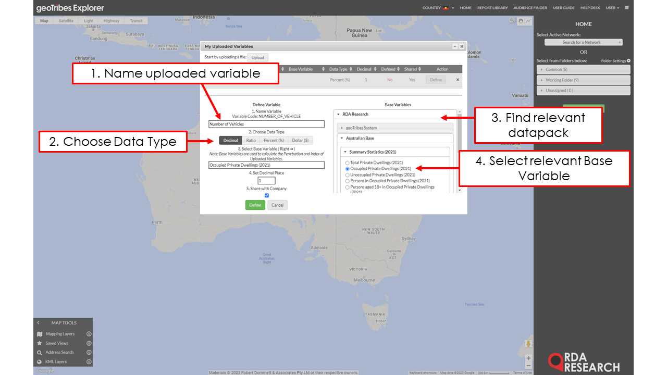667x375 pixels.
Task: Select Occupied Private Dwellings (2021) radio
Action: pos(348,169)
